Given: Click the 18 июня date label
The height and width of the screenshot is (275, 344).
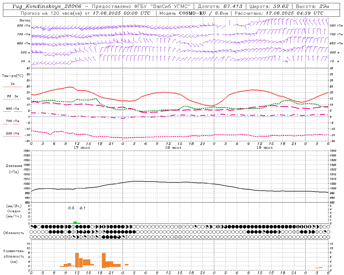Looking at the screenshot, I should pyautogui.click(x=173, y=148).
